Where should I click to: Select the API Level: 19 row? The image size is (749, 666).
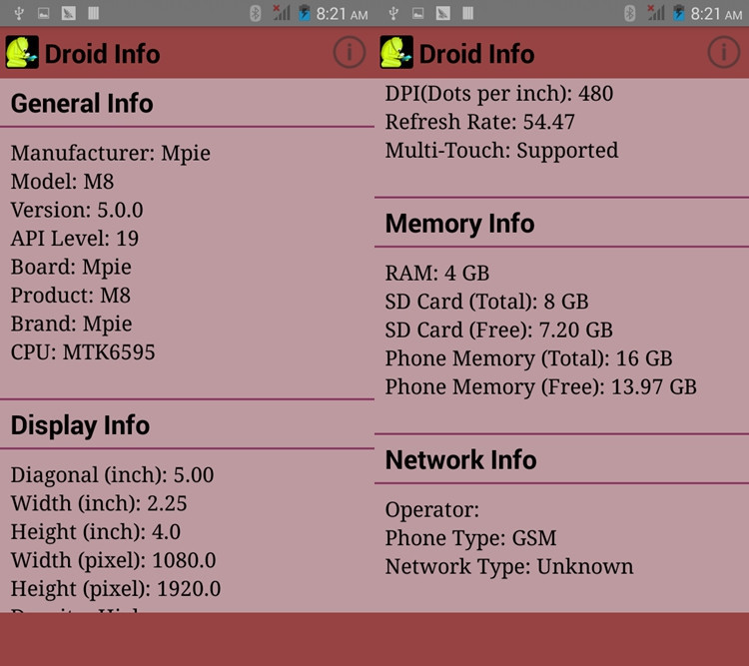(x=75, y=239)
